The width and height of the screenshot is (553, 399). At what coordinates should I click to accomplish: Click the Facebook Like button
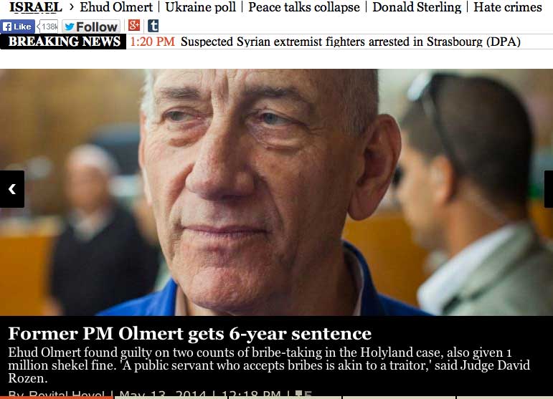pyautogui.click(x=17, y=27)
